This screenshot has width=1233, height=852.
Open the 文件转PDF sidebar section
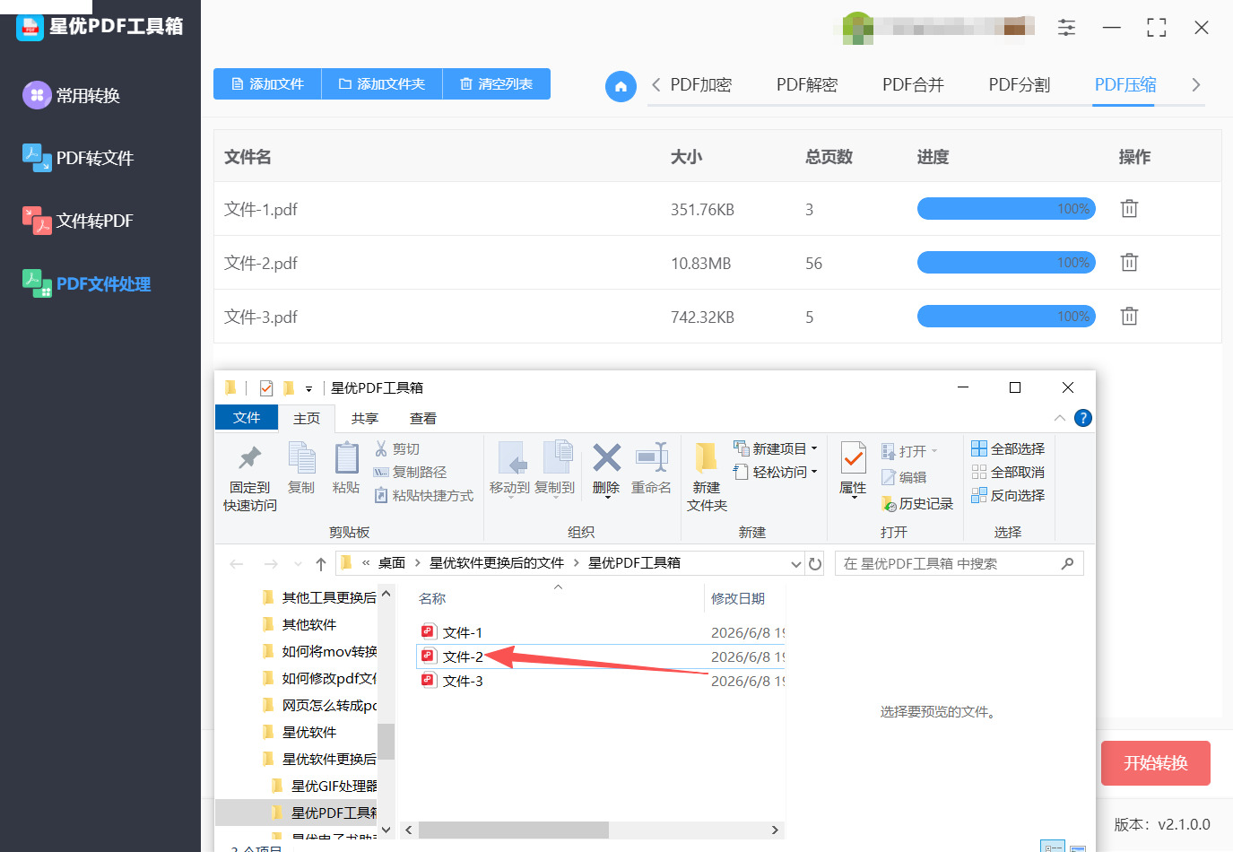pos(78,221)
